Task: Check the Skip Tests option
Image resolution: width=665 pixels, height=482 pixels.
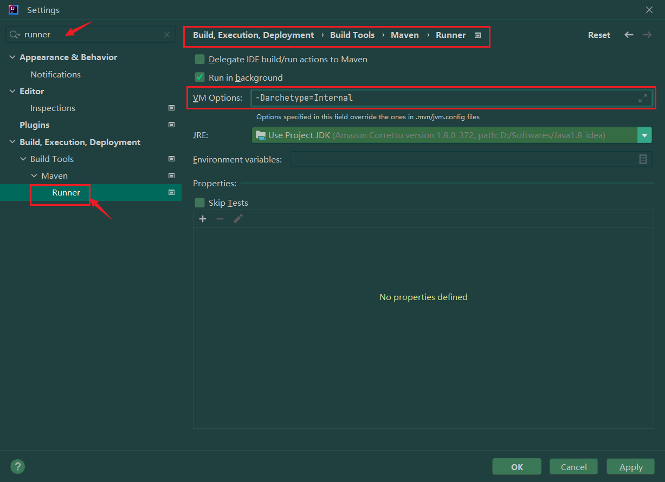Action: (x=199, y=203)
